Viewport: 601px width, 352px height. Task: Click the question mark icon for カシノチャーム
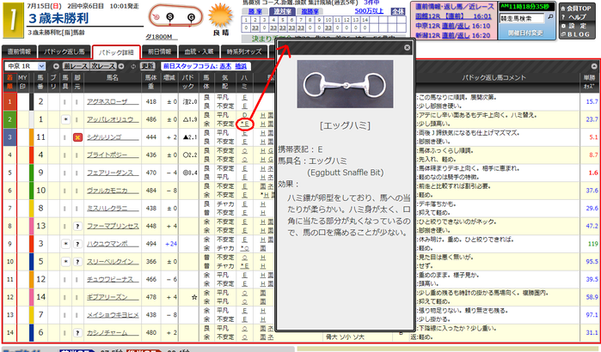[77, 333]
